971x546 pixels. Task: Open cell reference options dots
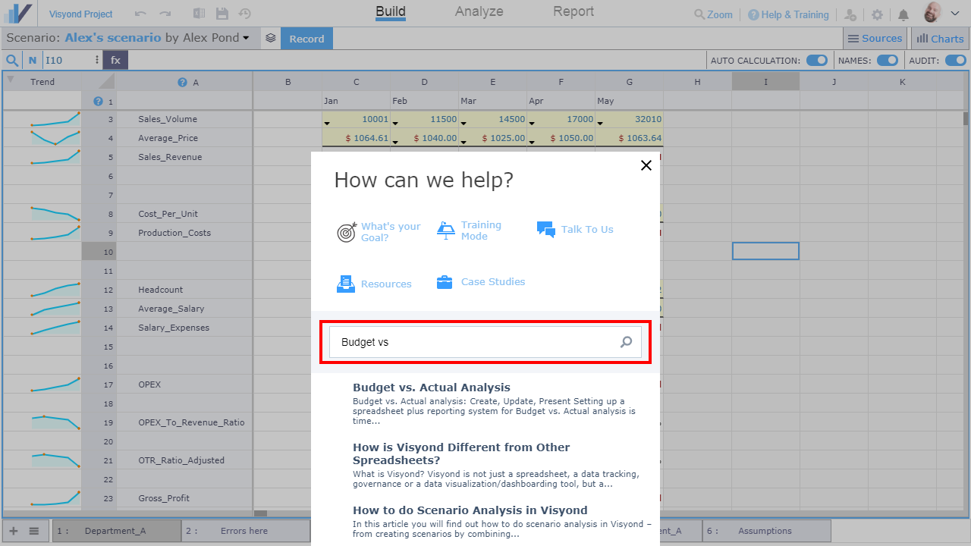coord(96,60)
